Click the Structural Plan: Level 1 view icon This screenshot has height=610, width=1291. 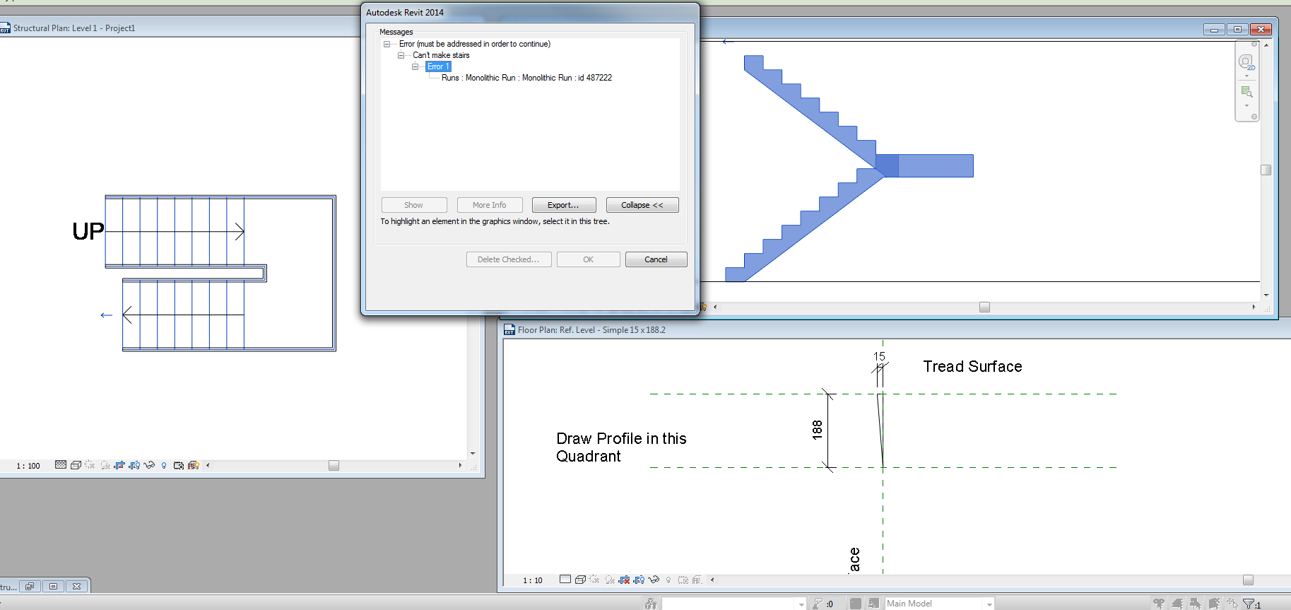pos(5,28)
